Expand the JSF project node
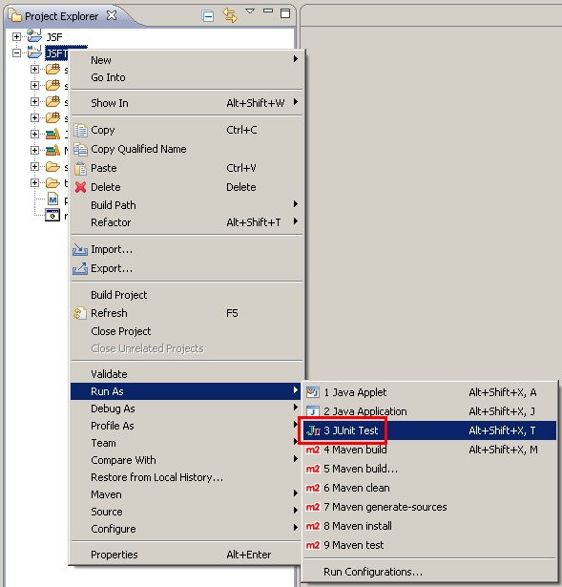Image resolution: width=562 pixels, height=587 pixels. pyautogui.click(x=16, y=36)
